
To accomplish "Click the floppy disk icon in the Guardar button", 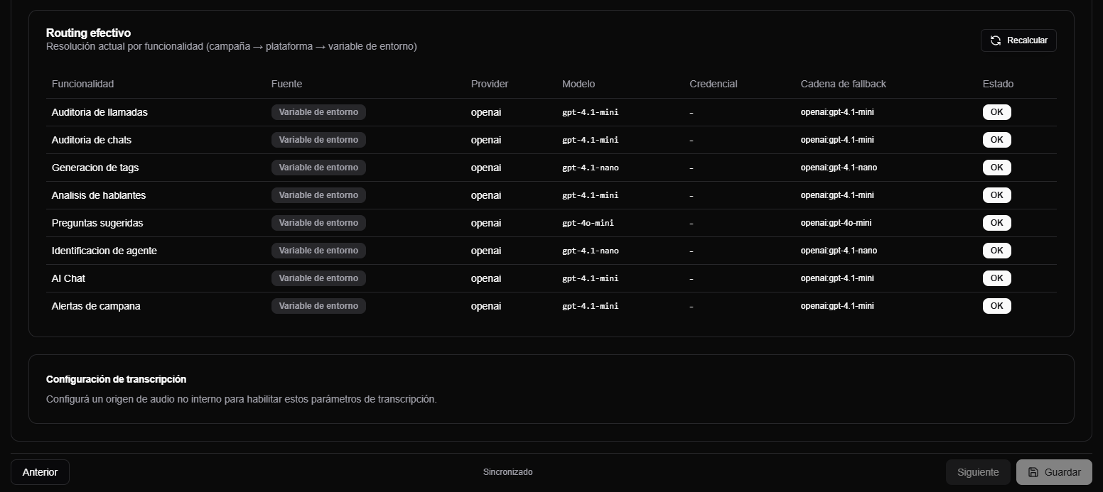I will (1033, 472).
